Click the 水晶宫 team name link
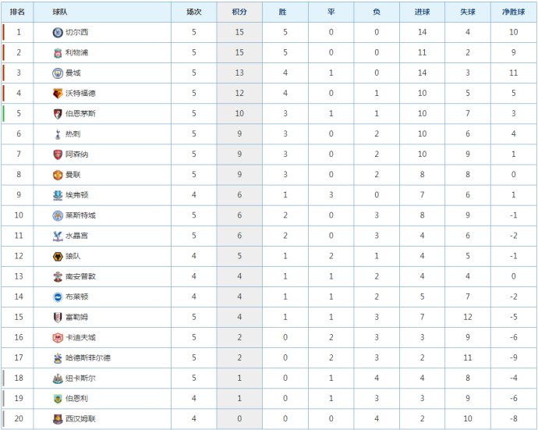 point(76,236)
